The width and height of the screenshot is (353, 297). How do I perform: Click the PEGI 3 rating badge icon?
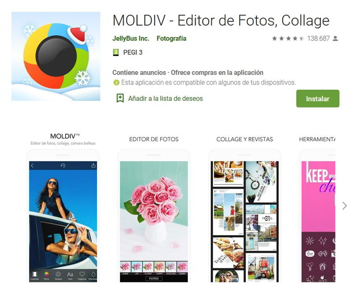(116, 52)
